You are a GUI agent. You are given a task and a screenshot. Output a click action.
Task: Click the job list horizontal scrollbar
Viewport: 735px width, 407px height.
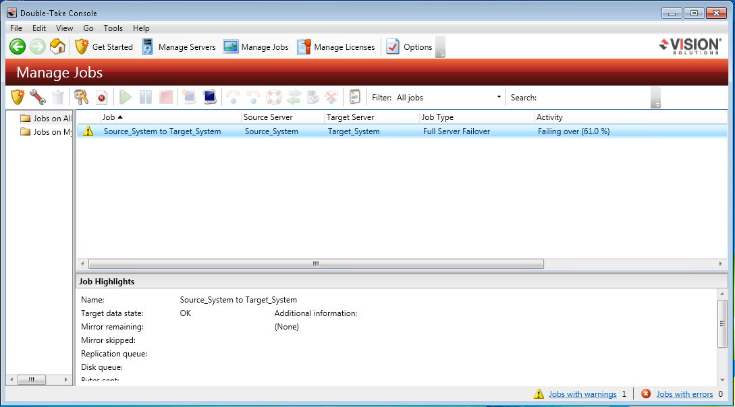(x=315, y=263)
